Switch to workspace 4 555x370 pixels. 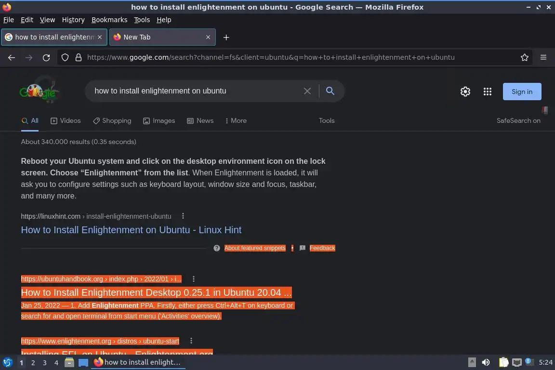coord(56,363)
